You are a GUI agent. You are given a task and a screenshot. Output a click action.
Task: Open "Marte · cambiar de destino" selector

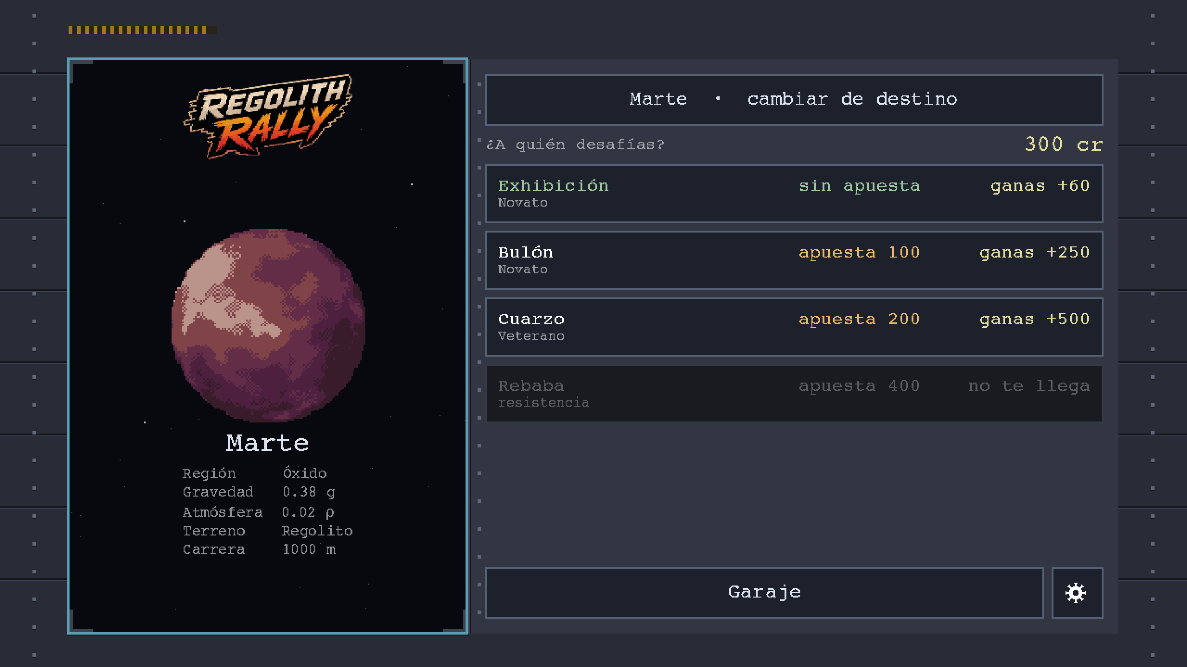794,100
